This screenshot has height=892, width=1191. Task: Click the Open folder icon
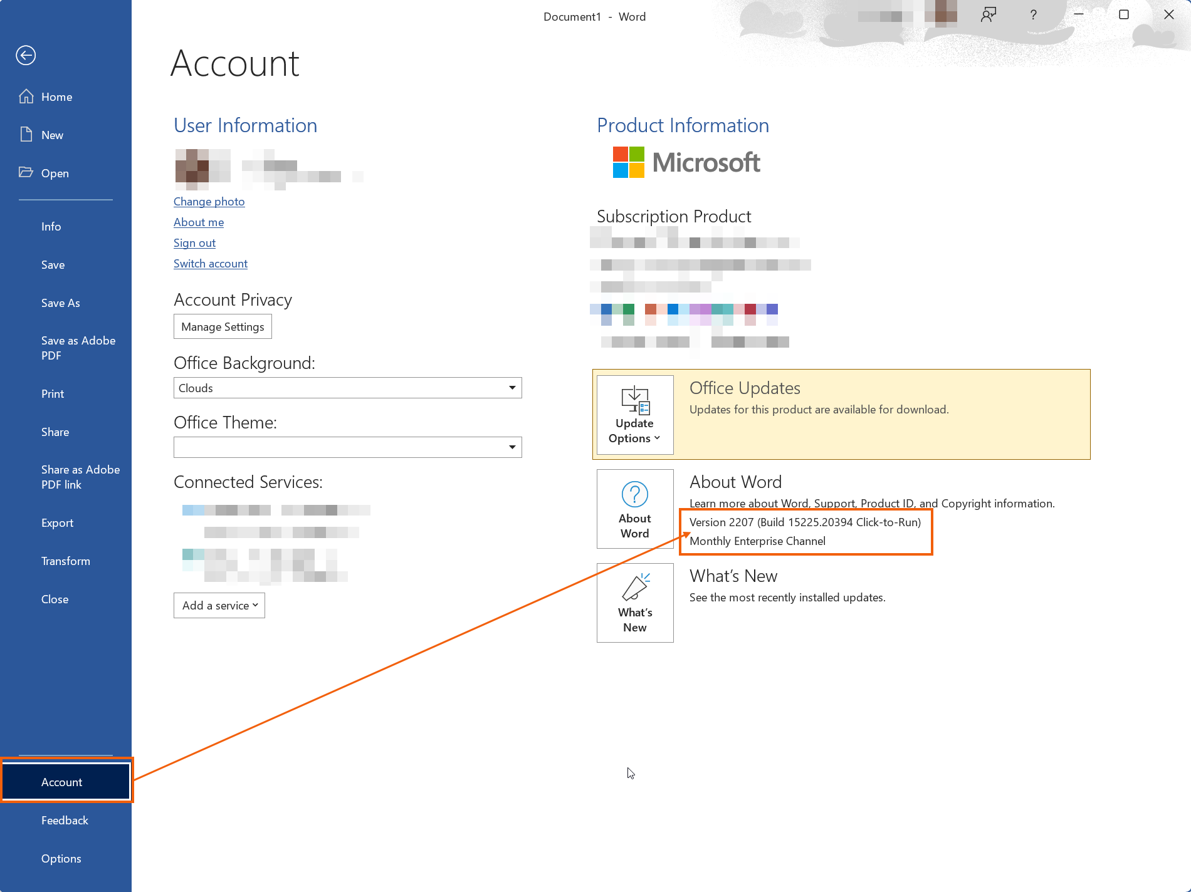[26, 172]
